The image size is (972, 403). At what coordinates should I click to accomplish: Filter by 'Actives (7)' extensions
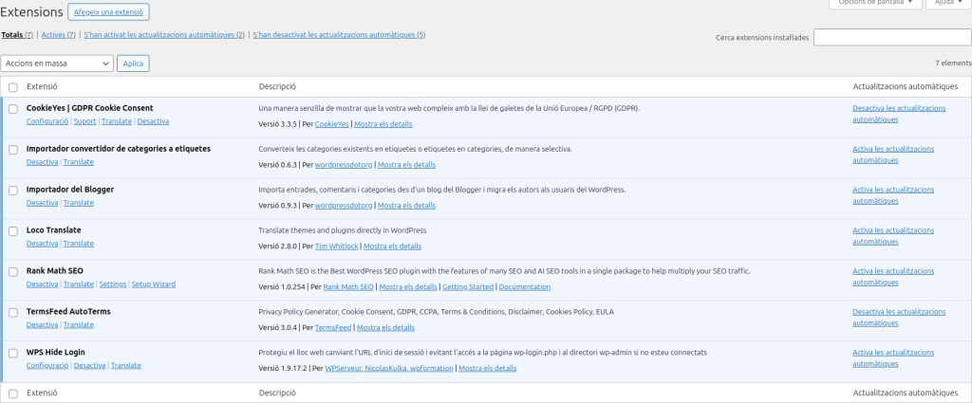coord(59,35)
